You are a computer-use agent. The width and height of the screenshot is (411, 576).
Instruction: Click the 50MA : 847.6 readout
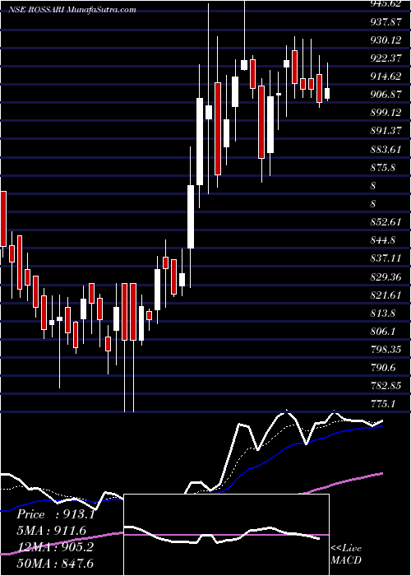pyautogui.click(x=55, y=563)
